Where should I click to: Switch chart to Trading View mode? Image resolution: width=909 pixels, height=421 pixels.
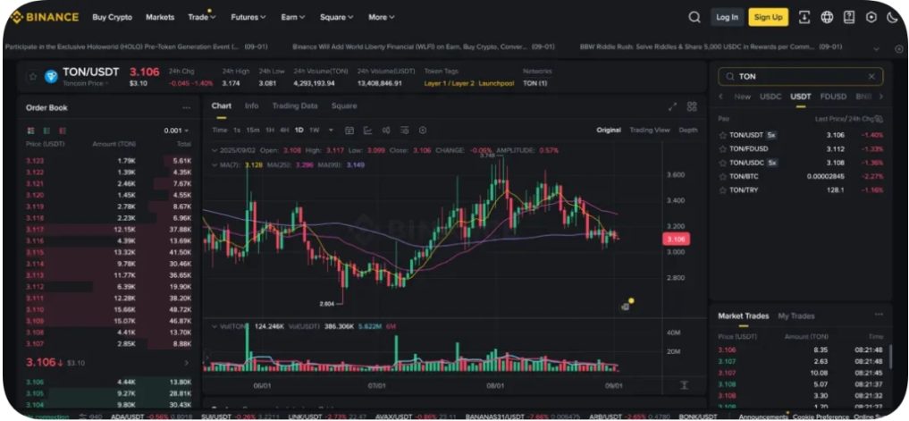(x=649, y=130)
